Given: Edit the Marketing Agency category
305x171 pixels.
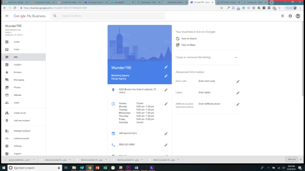Looking at the screenshot, I should tap(166, 76).
